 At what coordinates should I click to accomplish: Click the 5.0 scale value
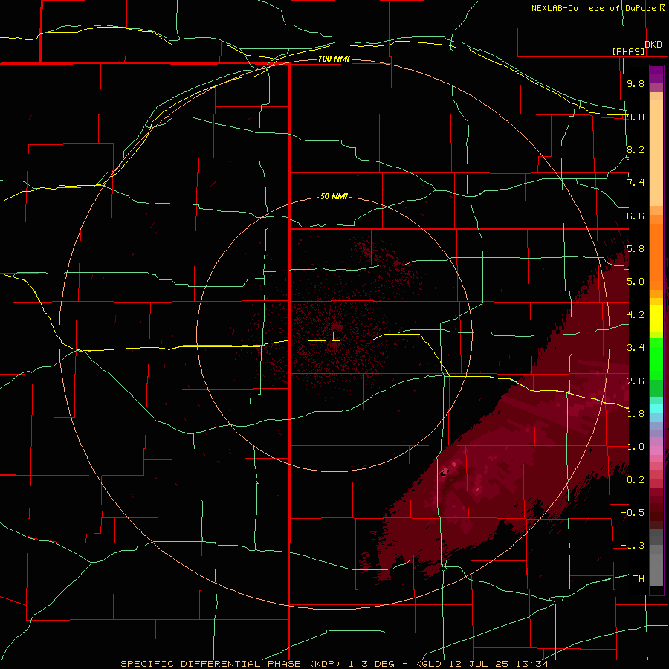(636, 282)
